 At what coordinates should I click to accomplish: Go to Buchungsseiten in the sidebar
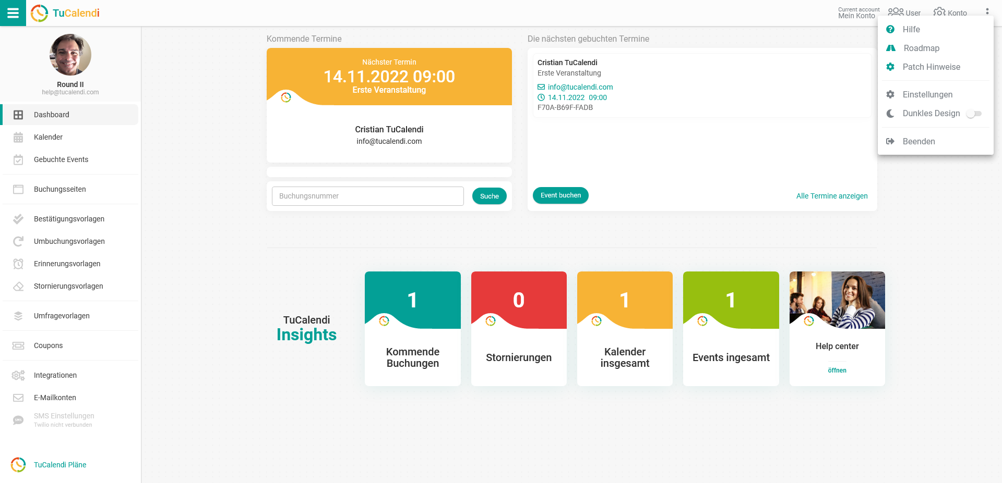70,189
